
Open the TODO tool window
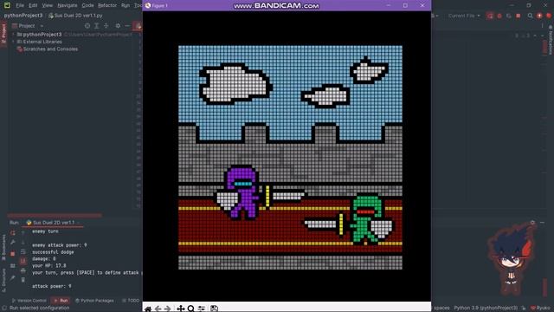pyautogui.click(x=131, y=301)
